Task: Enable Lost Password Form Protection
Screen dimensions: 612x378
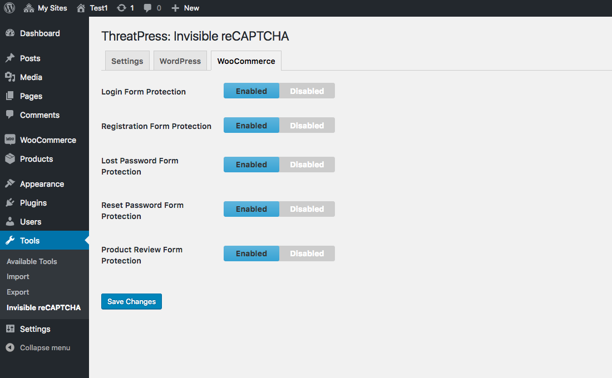Action: (x=251, y=165)
